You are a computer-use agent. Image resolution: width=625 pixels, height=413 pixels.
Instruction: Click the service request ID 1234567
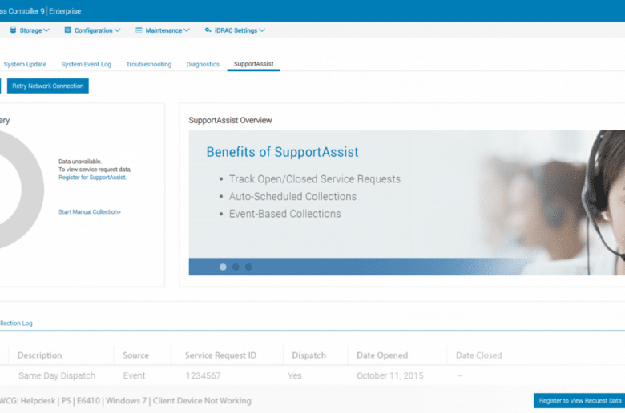click(x=203, y=375)
